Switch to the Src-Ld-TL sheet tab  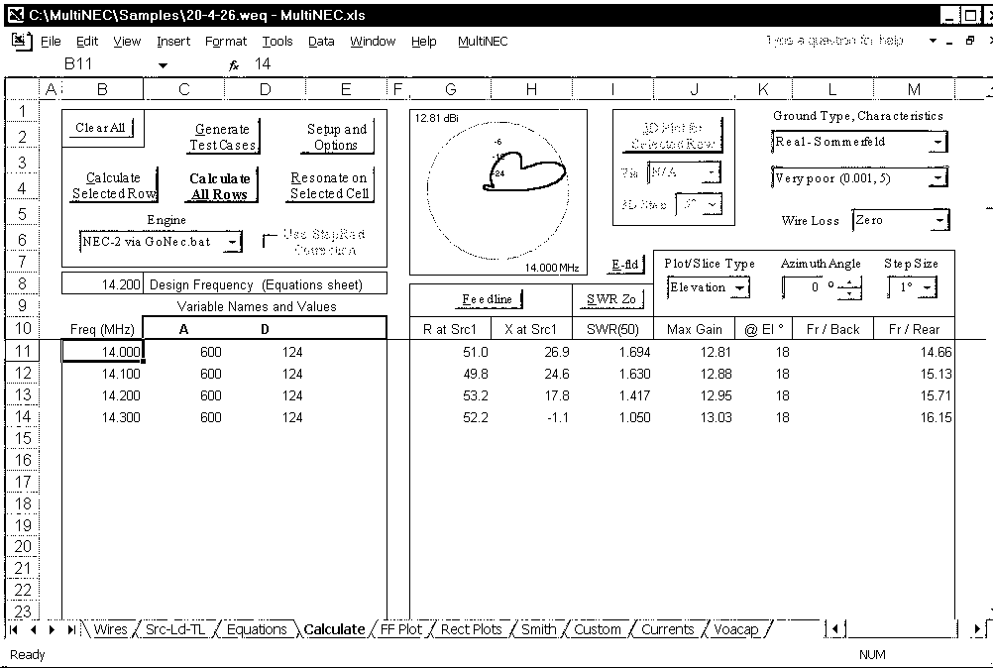[175, 629]
